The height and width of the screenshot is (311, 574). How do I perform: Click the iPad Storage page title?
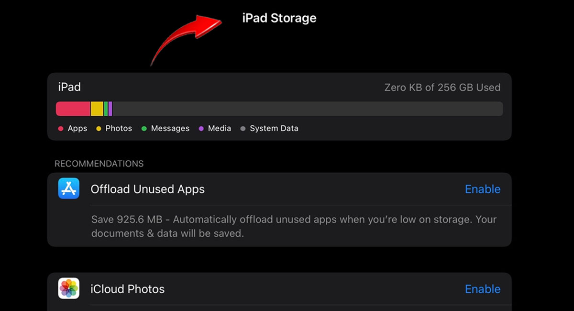coord(279,18)
